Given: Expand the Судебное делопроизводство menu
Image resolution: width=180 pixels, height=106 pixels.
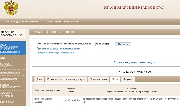Looking at the screenshot, I should (x=23, y=22).
